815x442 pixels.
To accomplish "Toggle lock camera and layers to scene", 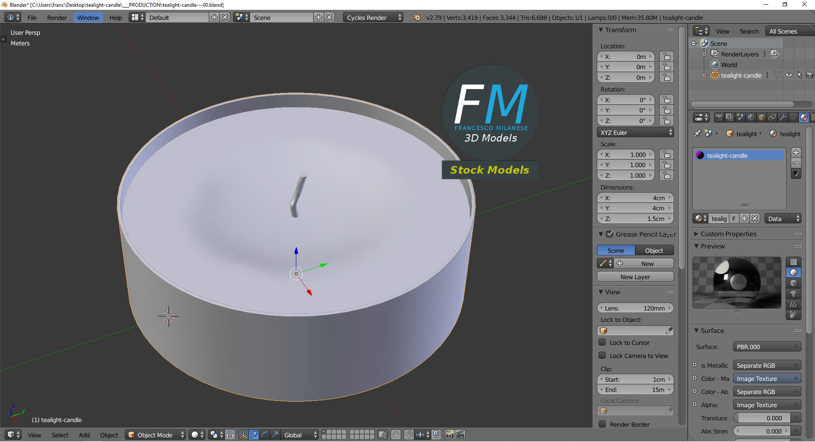I will click(382, 435).
